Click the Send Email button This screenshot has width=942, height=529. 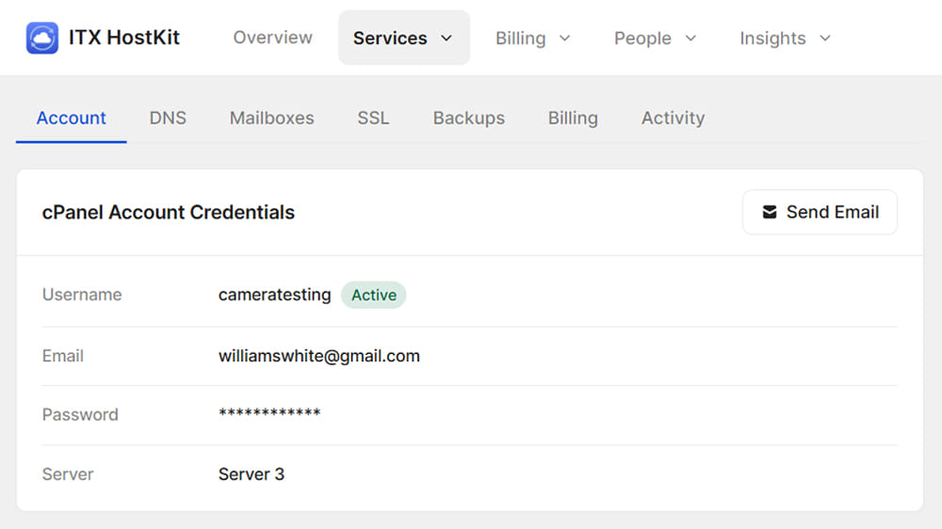click(820, 212)
